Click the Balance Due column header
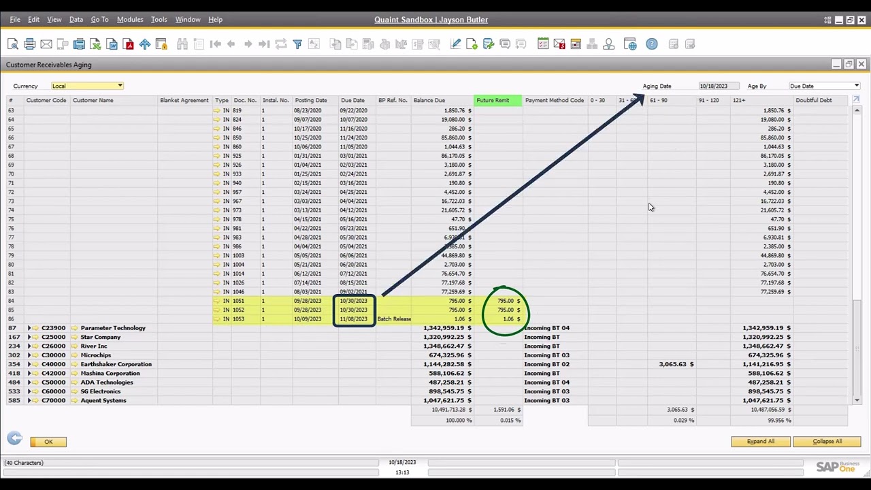 point(442,100)
